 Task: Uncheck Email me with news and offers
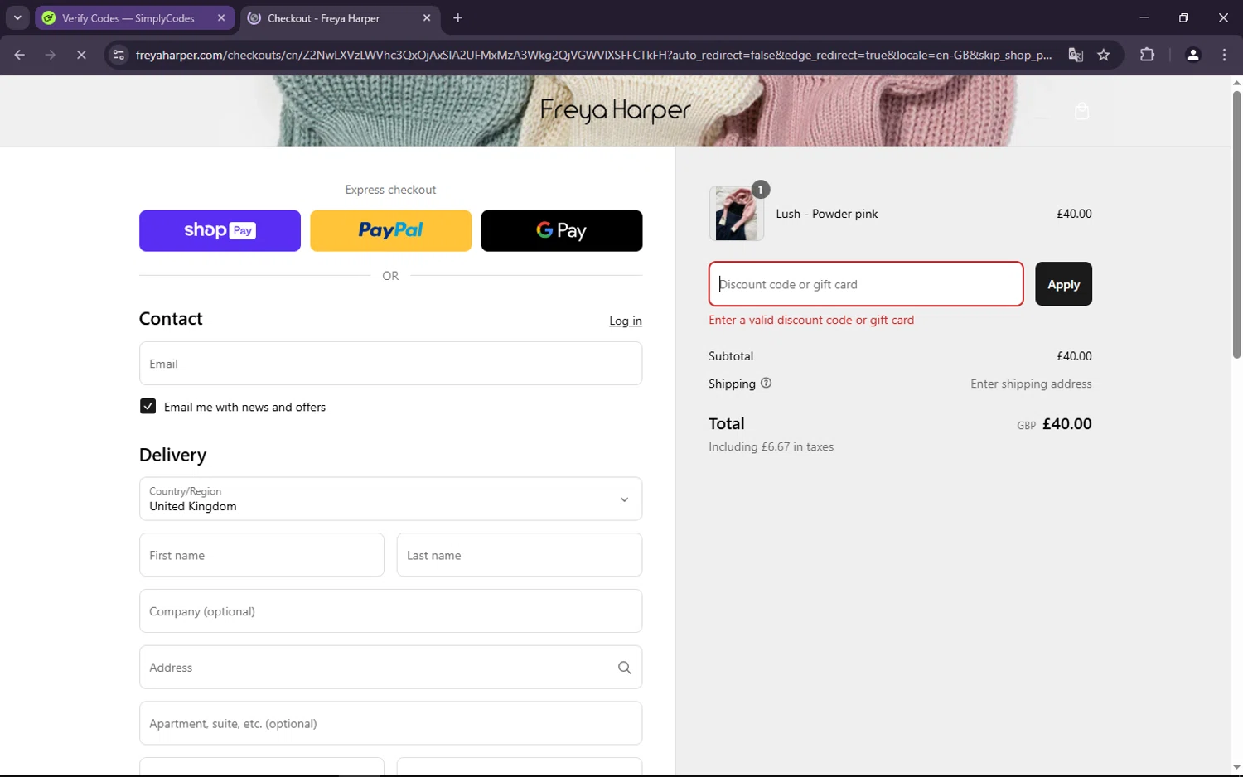[x=148, y=406]
